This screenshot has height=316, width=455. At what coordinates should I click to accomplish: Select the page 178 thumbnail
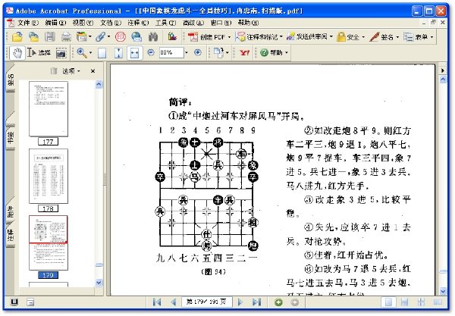point(49,176)
